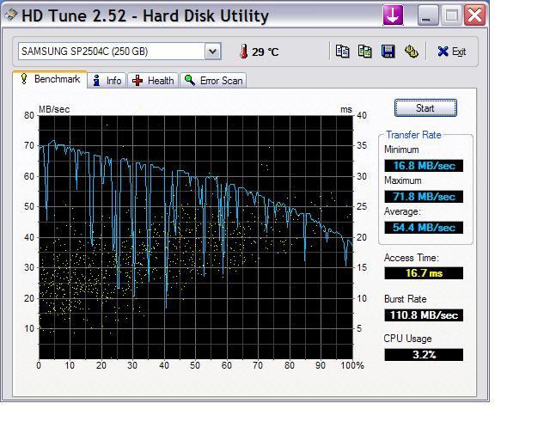Screen dimensions: 550x440
Task: Click the floppy disk save icon
Action: pyautogui.click(x=388, y=52)
